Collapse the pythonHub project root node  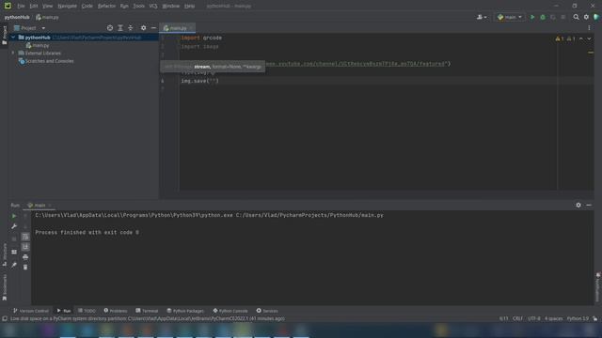point(13,38)
